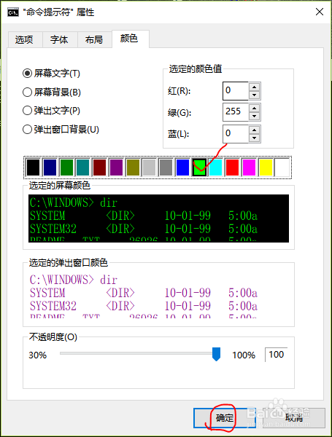Pick the white color swatch
Viewport: 332px width, 437px height.
point(282,168)
